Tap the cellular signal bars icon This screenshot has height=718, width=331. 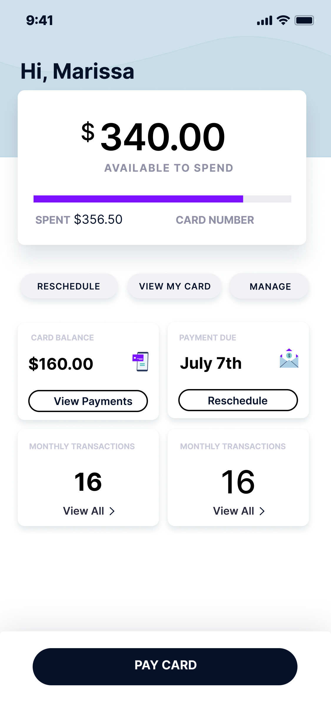point(265,21)
